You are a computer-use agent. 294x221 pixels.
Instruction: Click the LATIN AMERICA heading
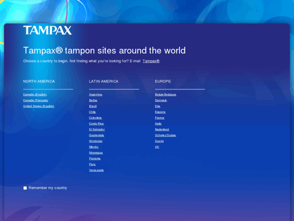pos(104,82)
